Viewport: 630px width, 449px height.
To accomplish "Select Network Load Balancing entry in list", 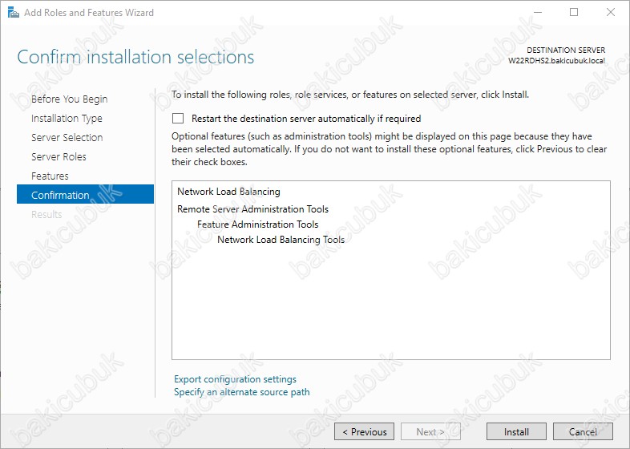I will [228, 192].
